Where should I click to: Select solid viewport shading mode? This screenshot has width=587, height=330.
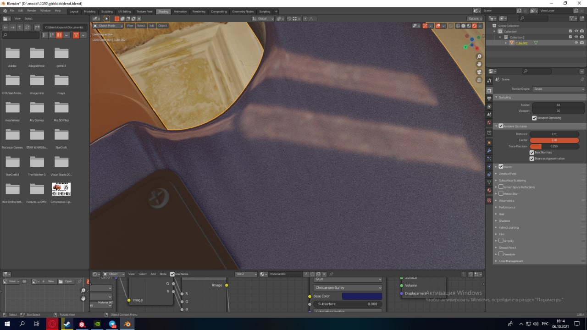(463, 26)
